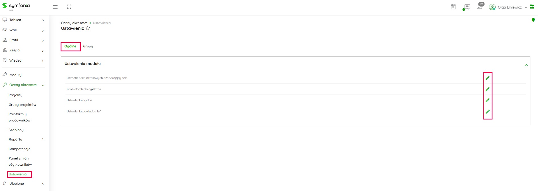Collapse the Ustawienia modułu section
Screen dimensions: 538x191
coord(526,65)
